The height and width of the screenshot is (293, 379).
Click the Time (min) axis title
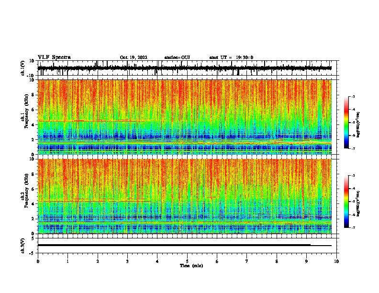(191, 266)
